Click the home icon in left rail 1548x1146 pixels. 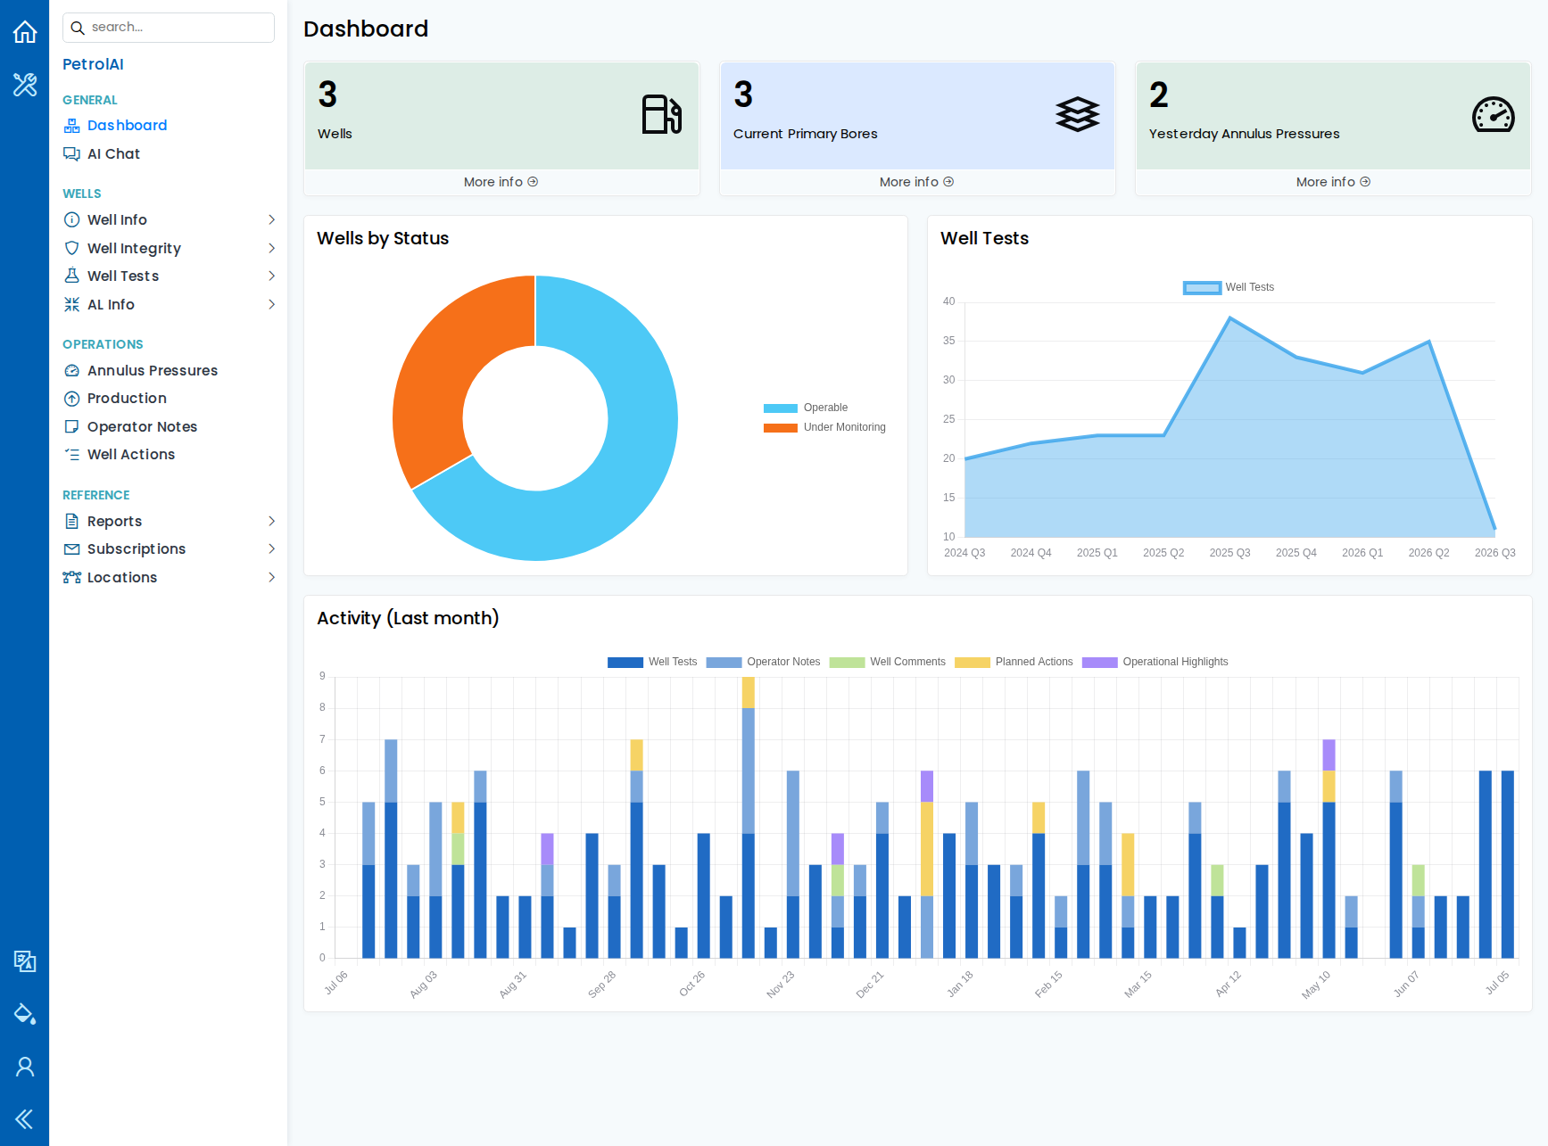25,32
